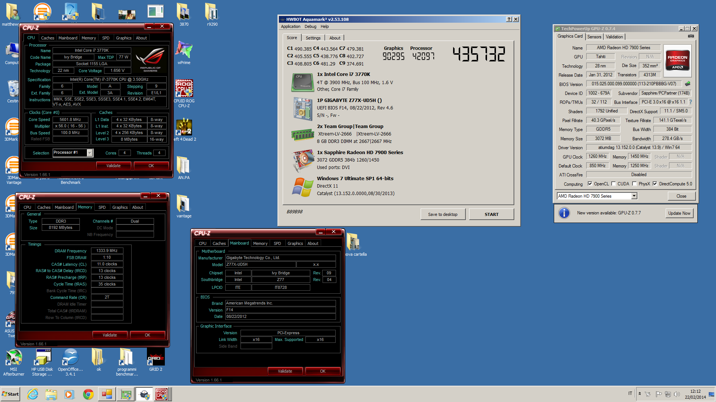Screen dimensions: 716x402
Task: Open the vantage folder on desktop
Action: 184,206
